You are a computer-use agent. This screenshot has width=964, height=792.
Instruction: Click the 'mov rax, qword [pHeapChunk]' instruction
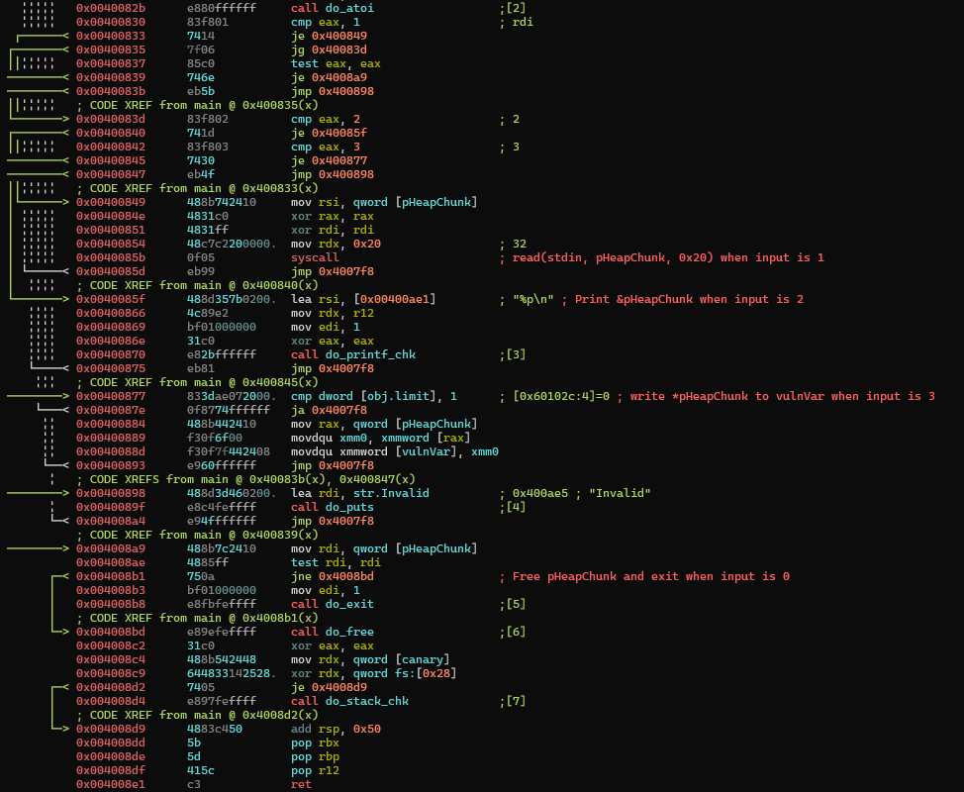(x=384, y=425)
